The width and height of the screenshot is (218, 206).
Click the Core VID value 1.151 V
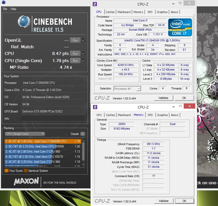pos(158,34)
